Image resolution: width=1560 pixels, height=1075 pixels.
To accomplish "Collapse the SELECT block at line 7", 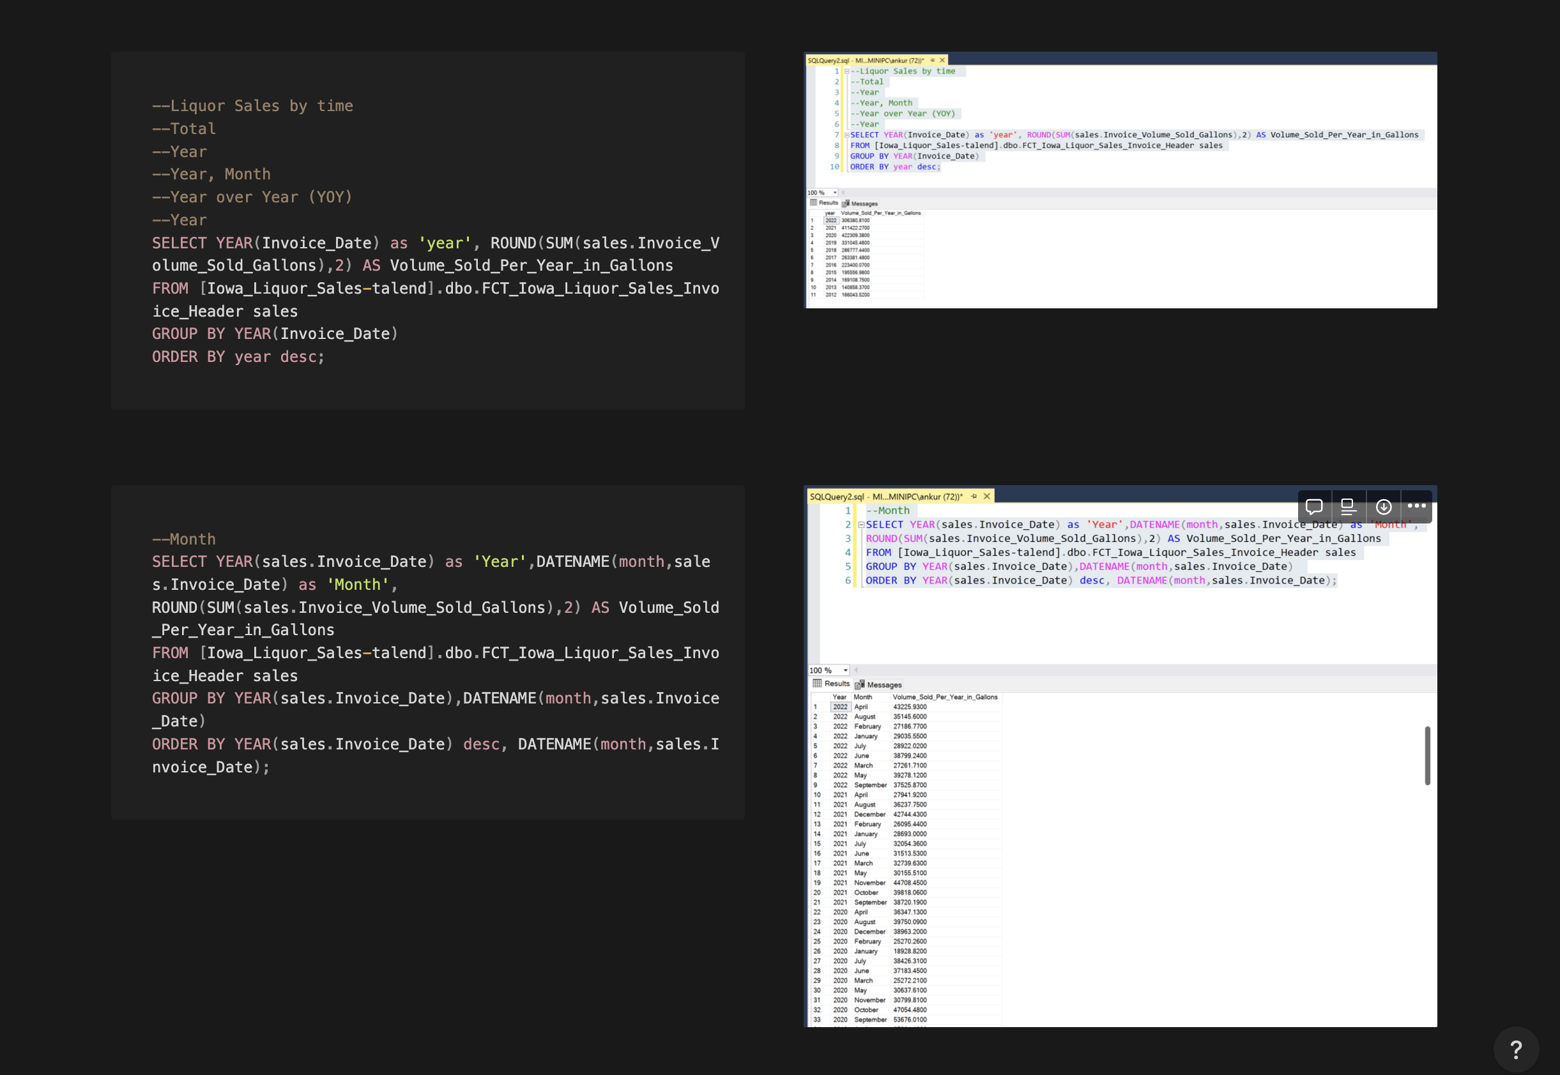I will [846, 135].
